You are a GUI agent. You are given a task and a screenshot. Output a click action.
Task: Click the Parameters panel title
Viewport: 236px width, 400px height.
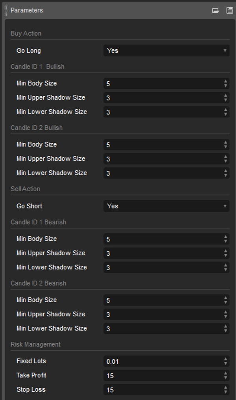(x=27, y=10)
